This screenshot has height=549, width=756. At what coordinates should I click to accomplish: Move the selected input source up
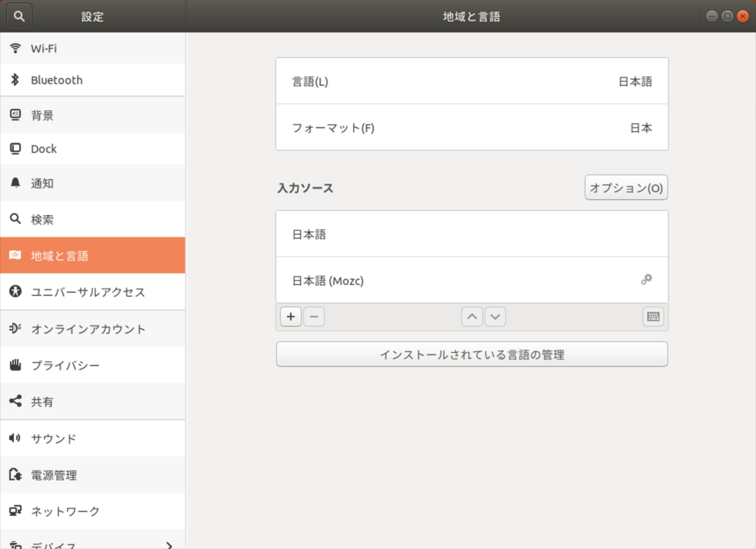[472, 316]
